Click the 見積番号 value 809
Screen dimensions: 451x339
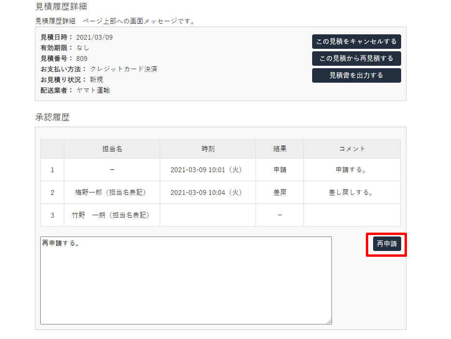[82, 59]
